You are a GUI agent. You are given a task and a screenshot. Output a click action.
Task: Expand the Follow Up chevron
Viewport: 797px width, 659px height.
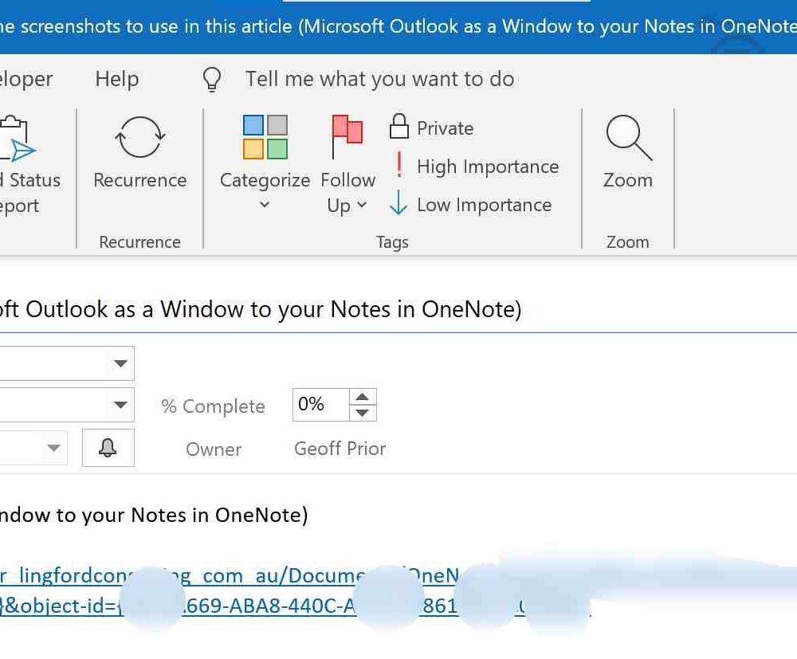tap(361, 205)
